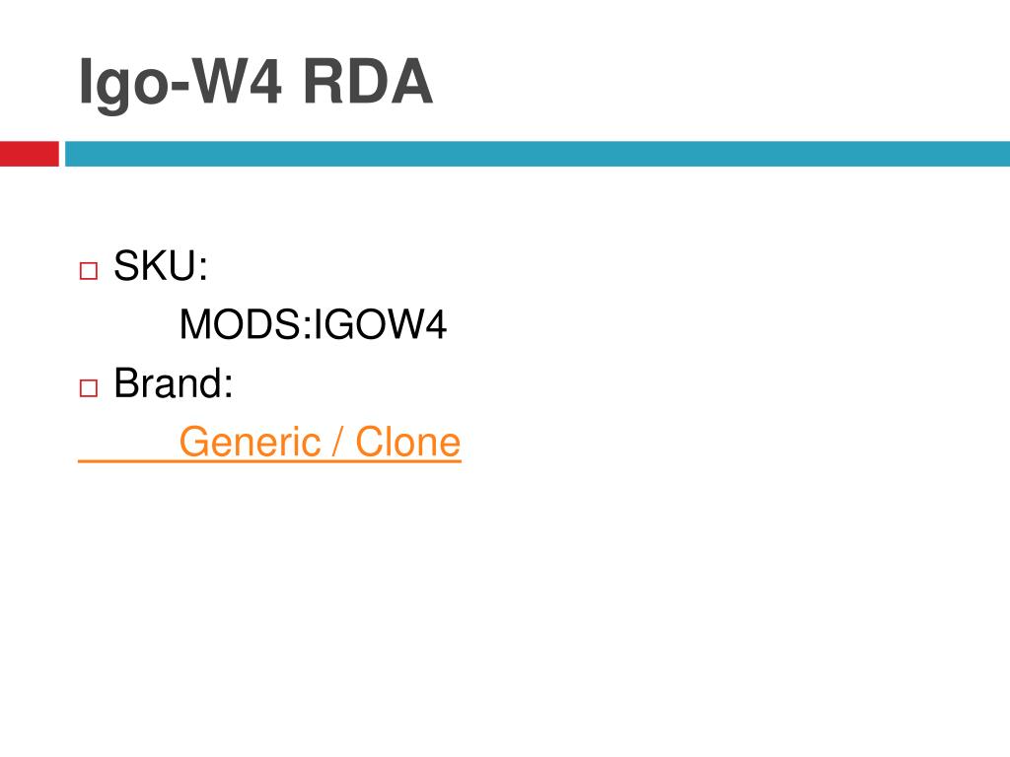The image size is (1010, 757).
Task: Click the slash between Generic and Clone
Action: 337,442
